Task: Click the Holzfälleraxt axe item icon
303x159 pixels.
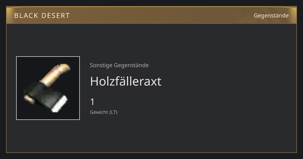Action: pyautogui.click(x=48, y=88)
